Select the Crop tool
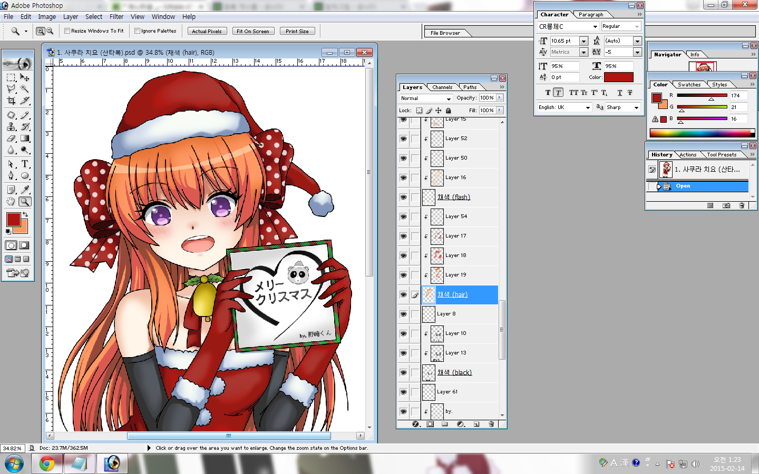 pos(11,101)
